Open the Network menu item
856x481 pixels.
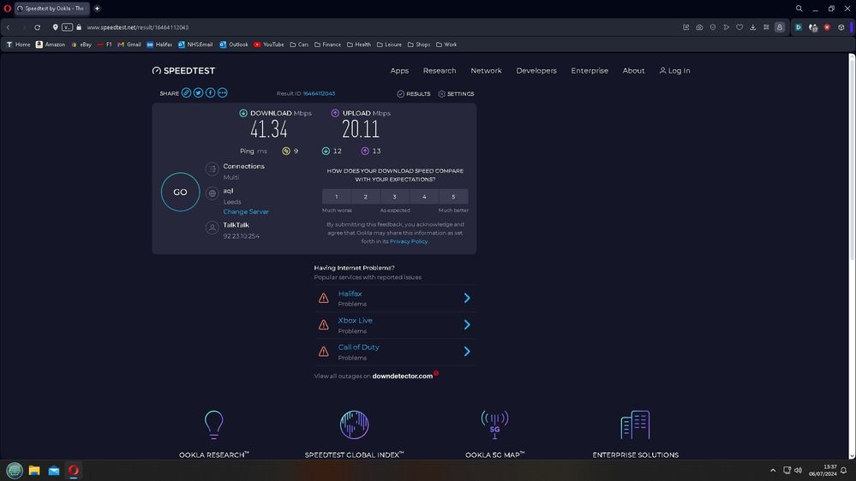point(486,71)
